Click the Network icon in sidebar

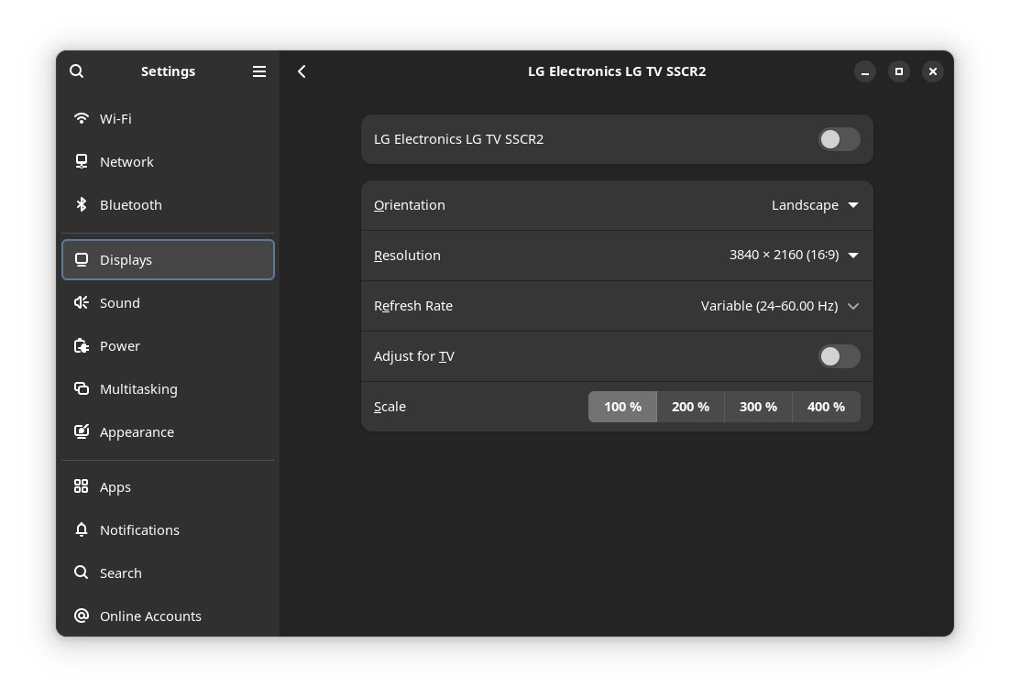(82, 161)
